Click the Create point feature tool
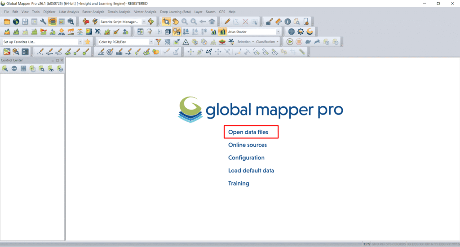 point(40,52)
